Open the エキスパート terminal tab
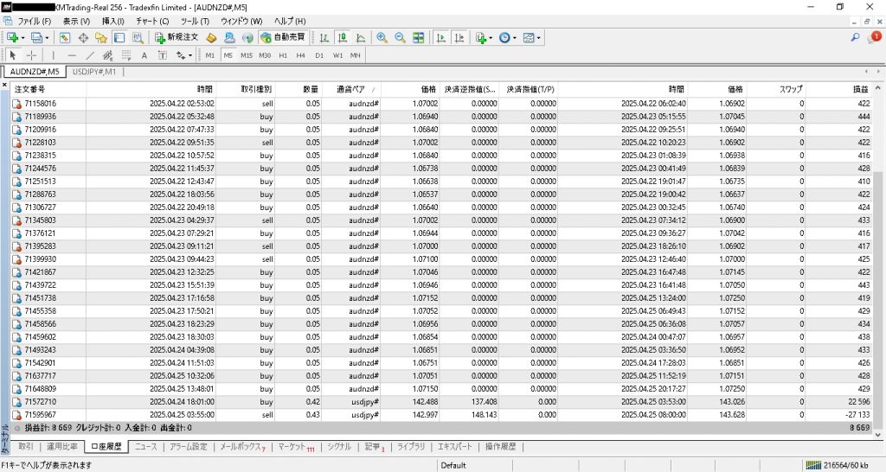Viewport: 886px width, 472px height. (x=455, y=447)
